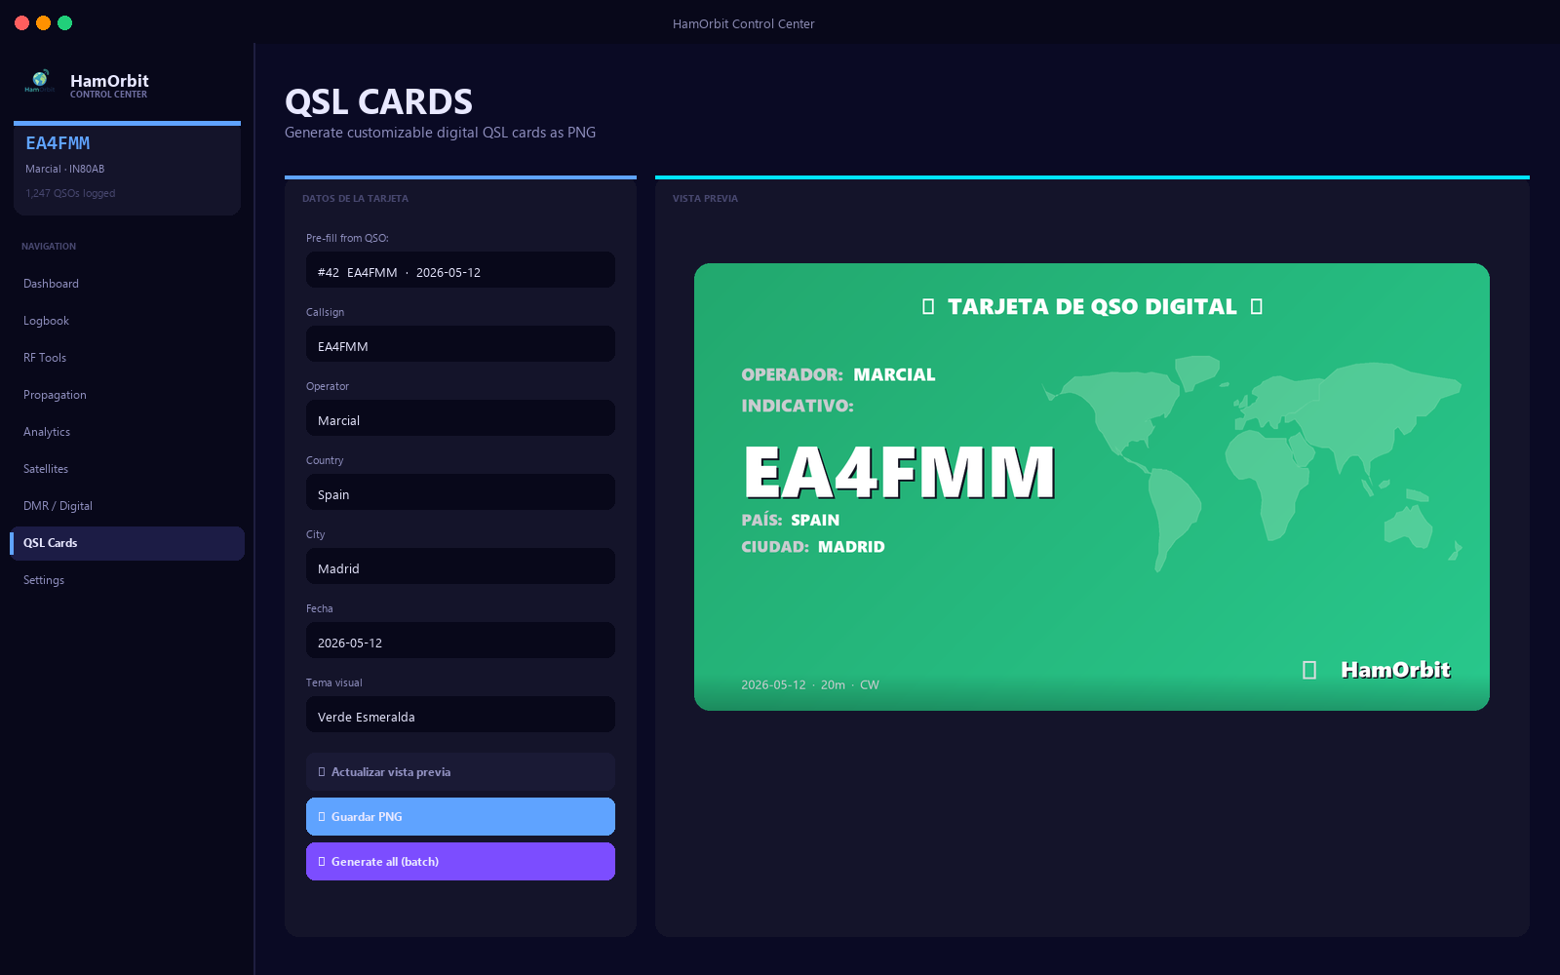Click the macOS green fullscreen button
Screen dimensions: 1560x975
pyautogui.click(x=65, y=23)
